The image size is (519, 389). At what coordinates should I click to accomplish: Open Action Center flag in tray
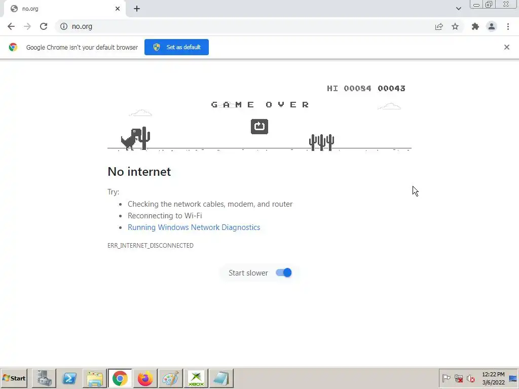pos(446,378)
